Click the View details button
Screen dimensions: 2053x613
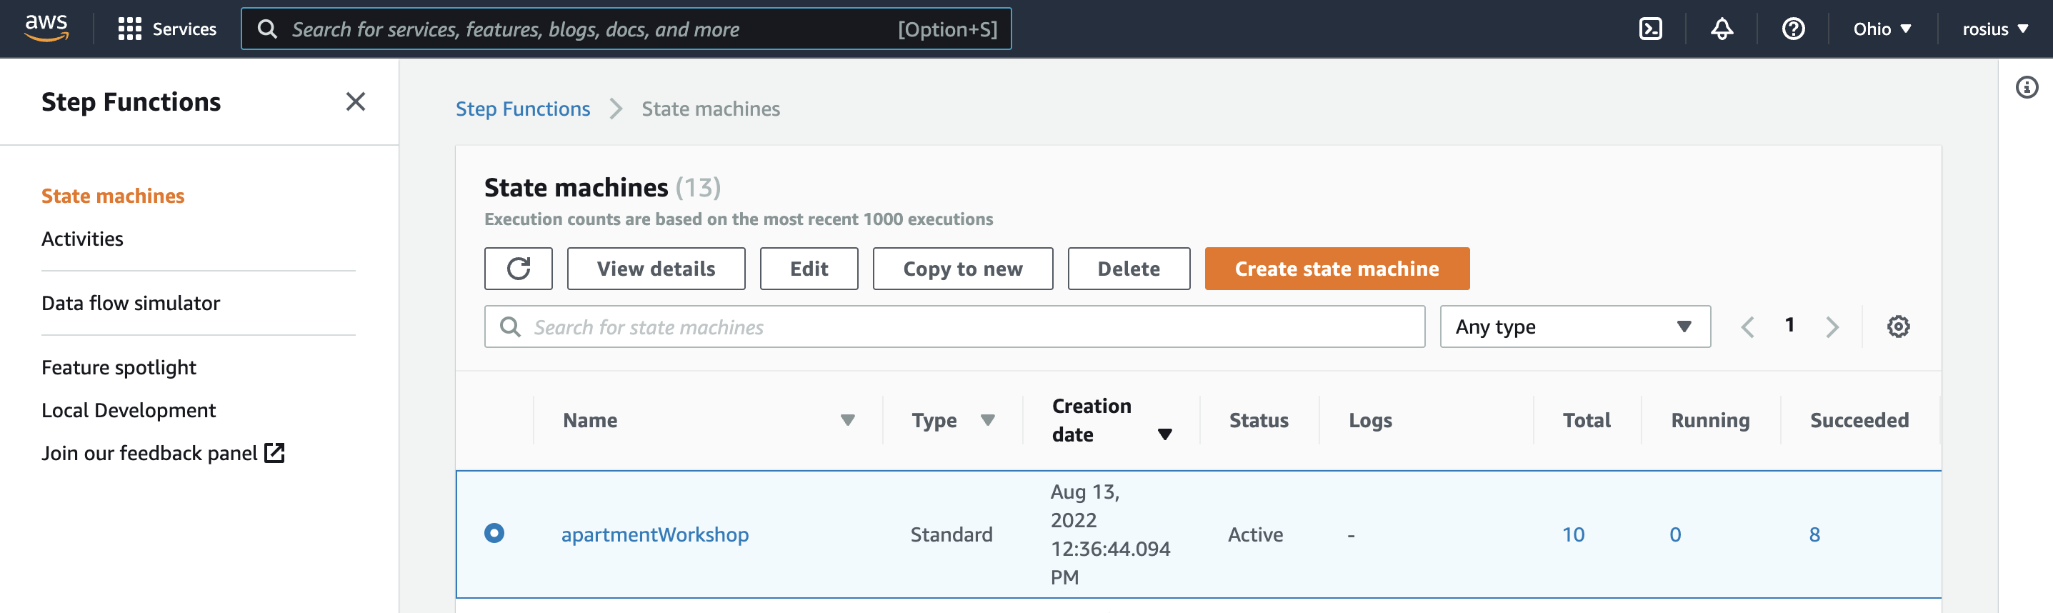coord(656,269)
